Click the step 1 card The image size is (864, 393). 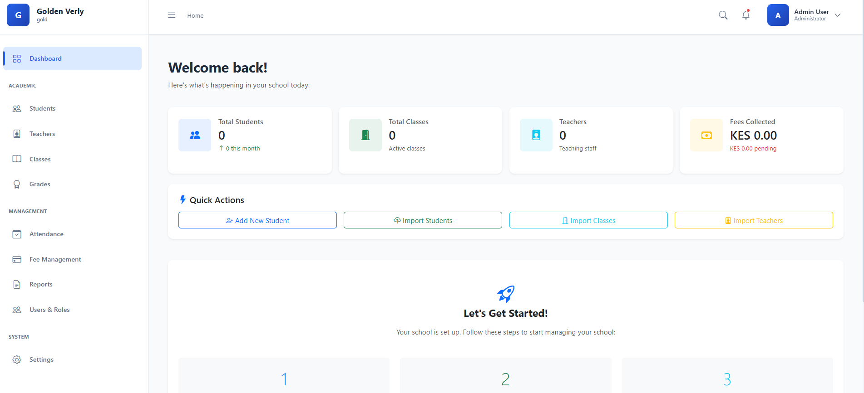pos(284,375)
